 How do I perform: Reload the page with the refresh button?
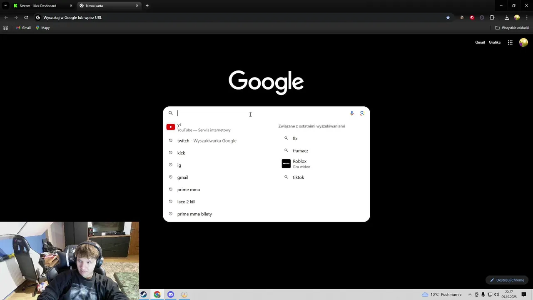click(26, 17)
